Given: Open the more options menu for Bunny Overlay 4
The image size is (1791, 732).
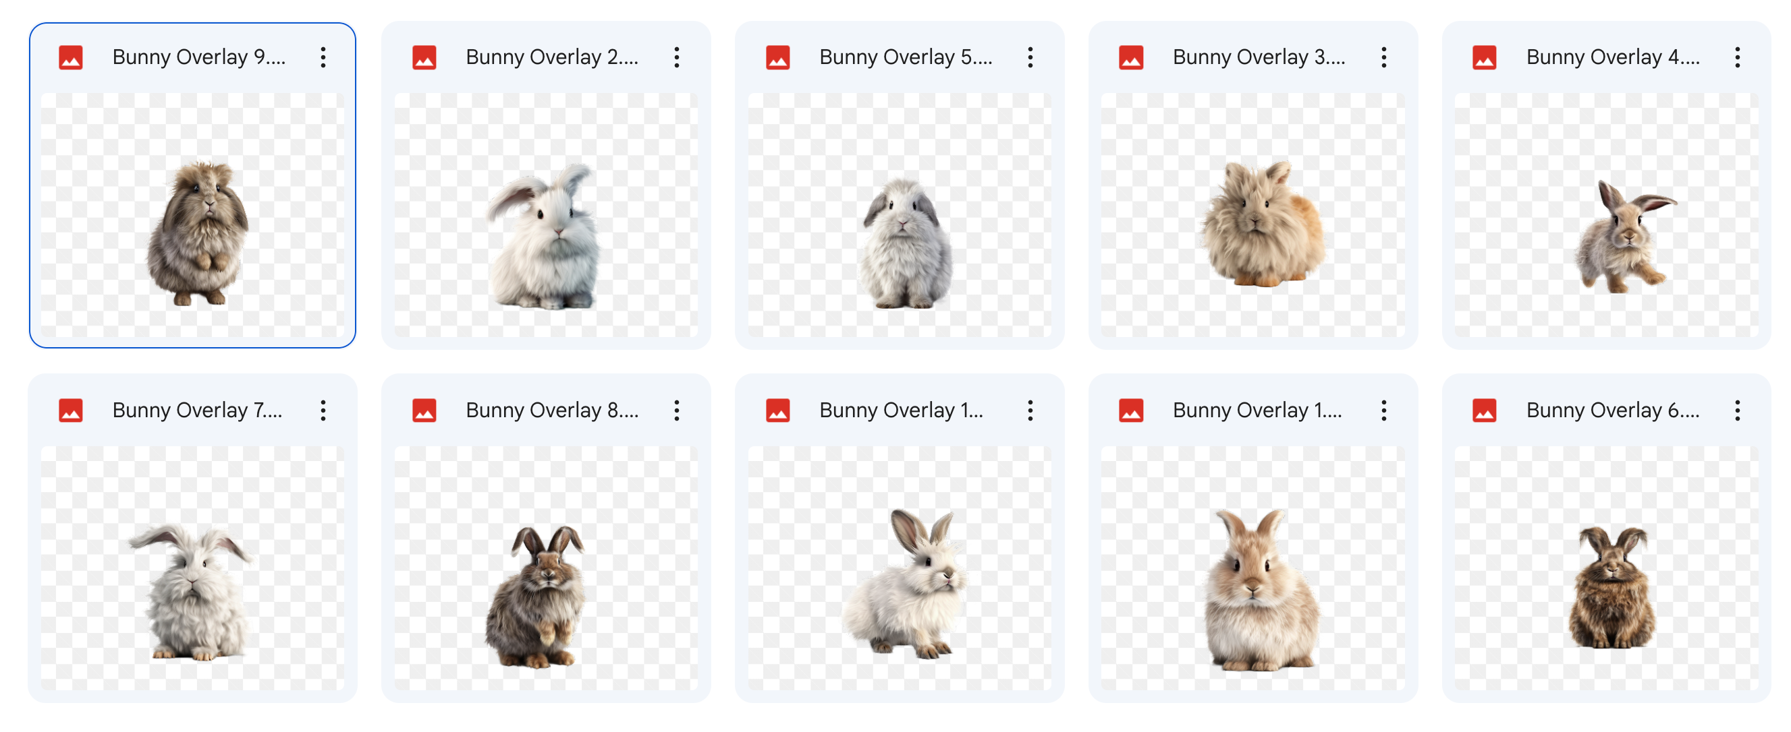Looking at the screenshot, I should point(1738,57).
